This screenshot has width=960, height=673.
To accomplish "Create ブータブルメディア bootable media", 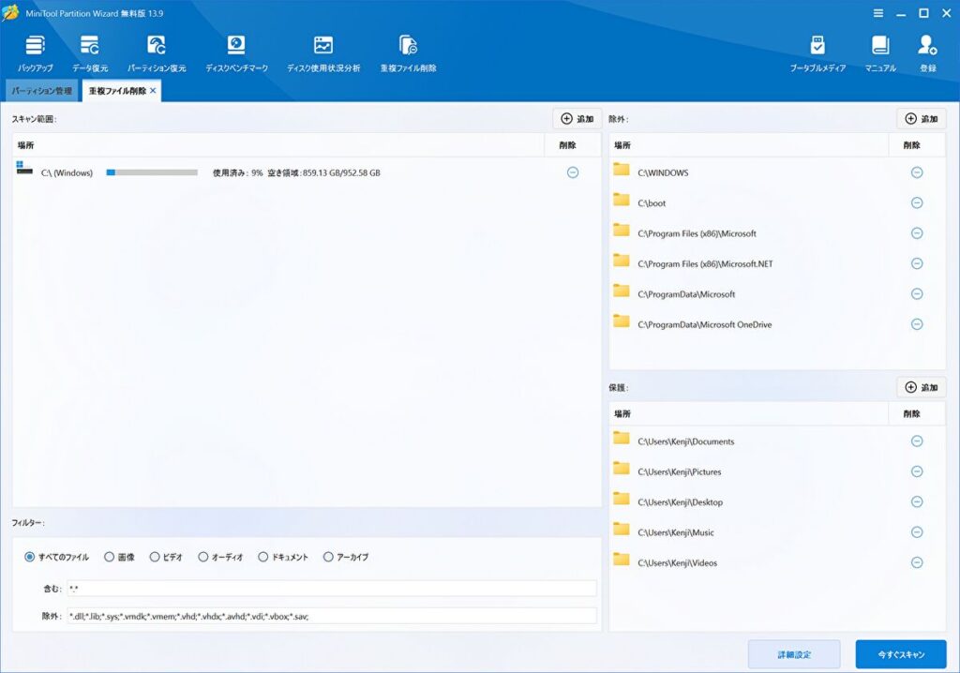I will (817, 53).
